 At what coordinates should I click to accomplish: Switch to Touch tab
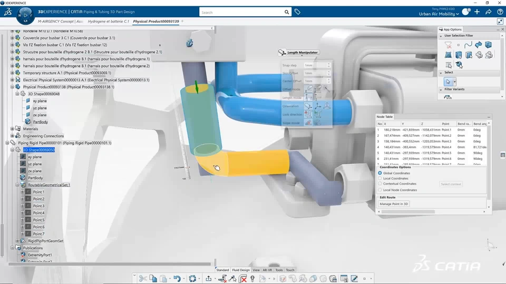click(290, 270)
